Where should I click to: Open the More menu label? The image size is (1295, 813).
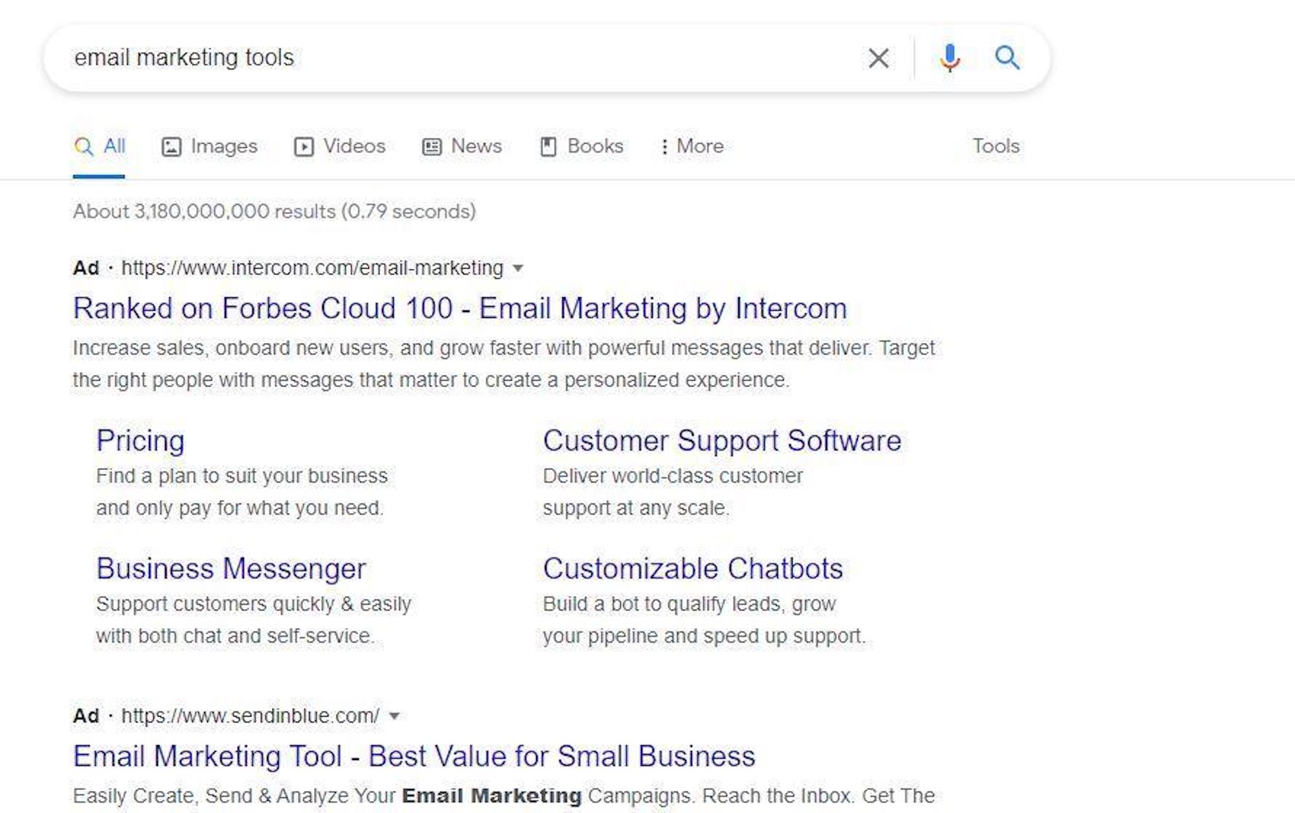[700, 146]
